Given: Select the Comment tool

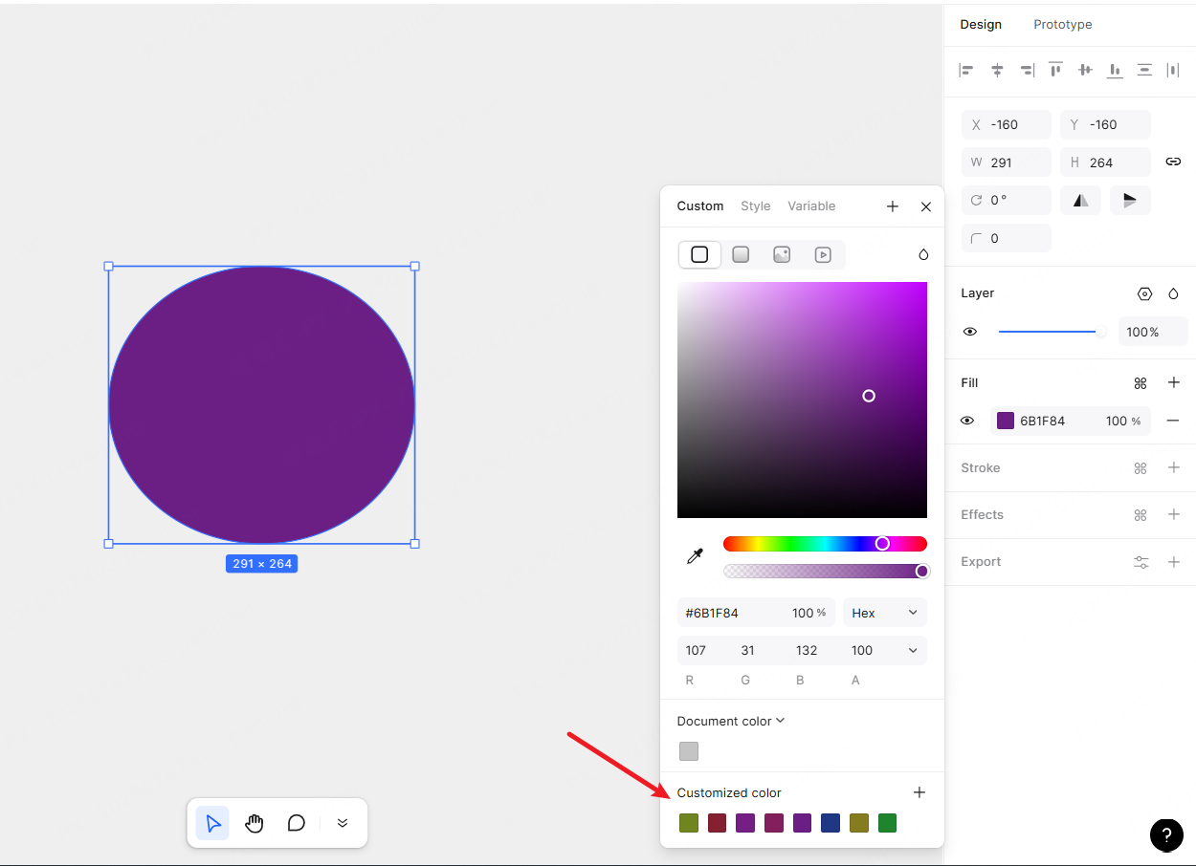Looking at the screenshot, I should [x=297, y=823].
